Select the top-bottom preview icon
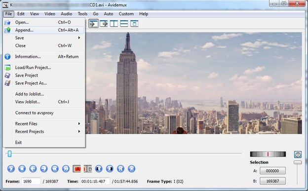The image size is (308, 191). pos(124,24)
